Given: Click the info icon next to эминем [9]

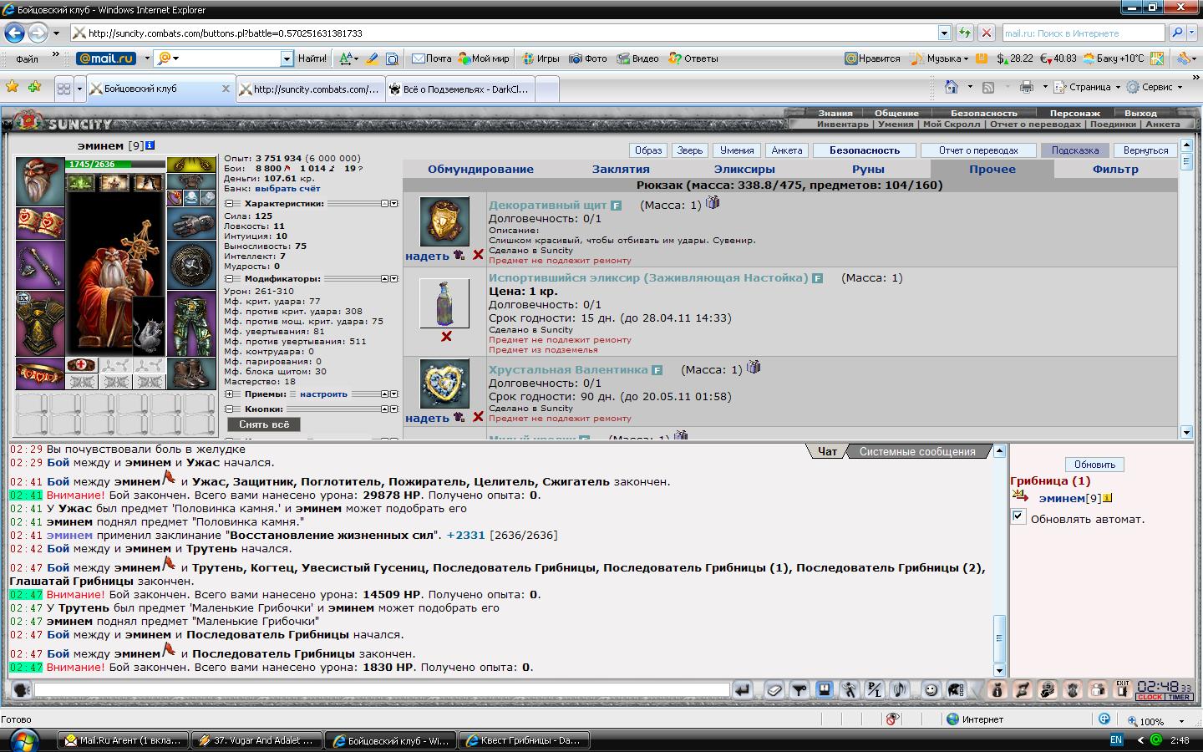Looking at the screenshot, I should 150,145.
